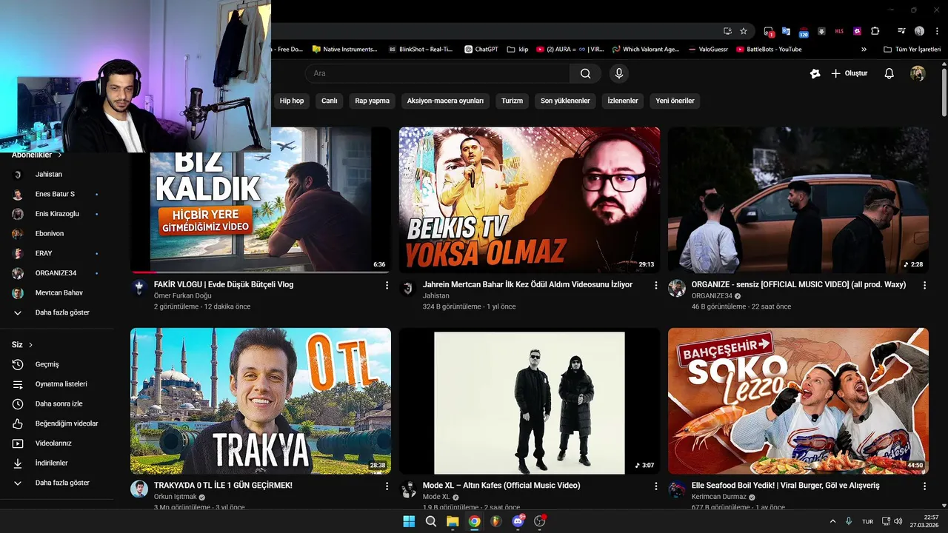This screenshot has width=948, height=533.
Task: Open Daha sonra izle in the sidebar
Action: click(57, 404)
